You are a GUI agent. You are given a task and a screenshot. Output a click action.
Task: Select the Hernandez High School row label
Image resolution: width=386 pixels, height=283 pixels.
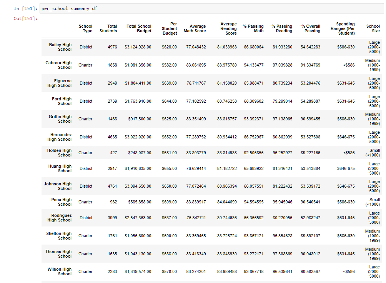pos(60,137)
